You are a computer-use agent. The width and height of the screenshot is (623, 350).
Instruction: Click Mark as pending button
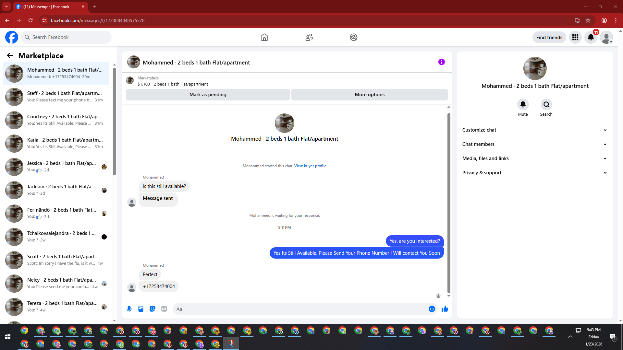click(x=208, y=95)
